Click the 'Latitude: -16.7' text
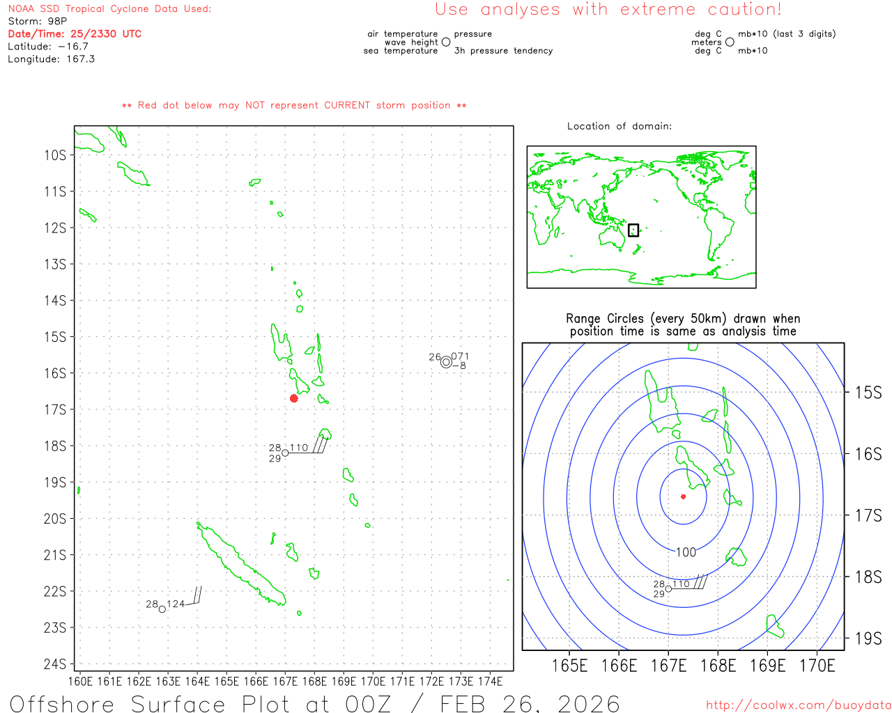The width and height of the screenshot is (892, 713). pos(48,47)
